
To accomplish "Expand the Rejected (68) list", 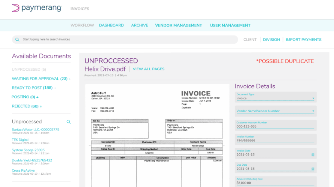I will click(x=27, y=106).
